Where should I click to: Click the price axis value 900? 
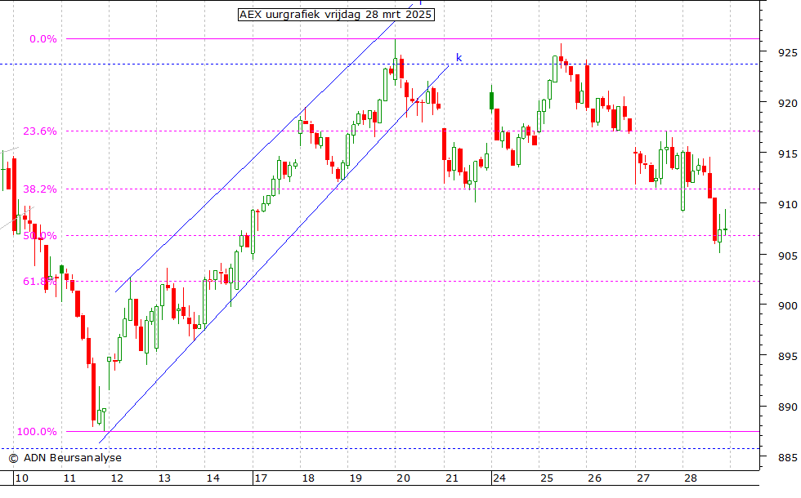pyautogui.click(x=787, y=305)
